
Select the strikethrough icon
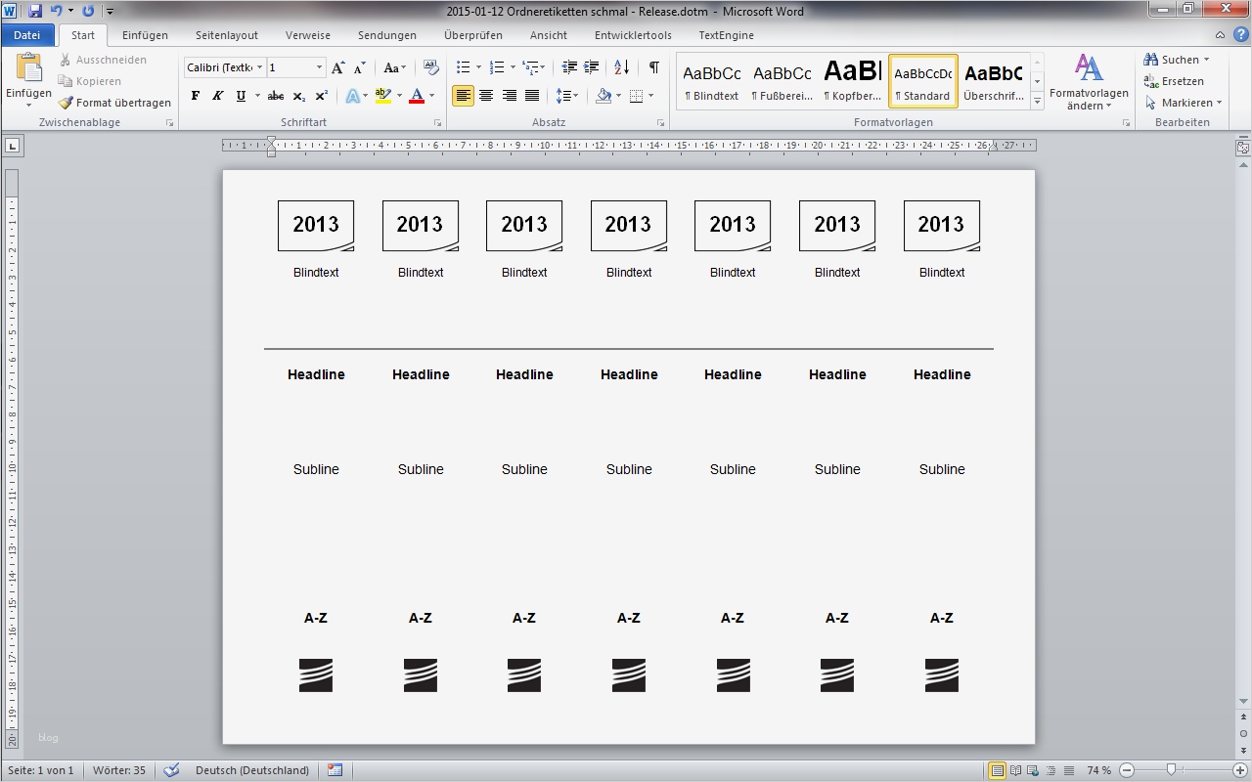275,96
